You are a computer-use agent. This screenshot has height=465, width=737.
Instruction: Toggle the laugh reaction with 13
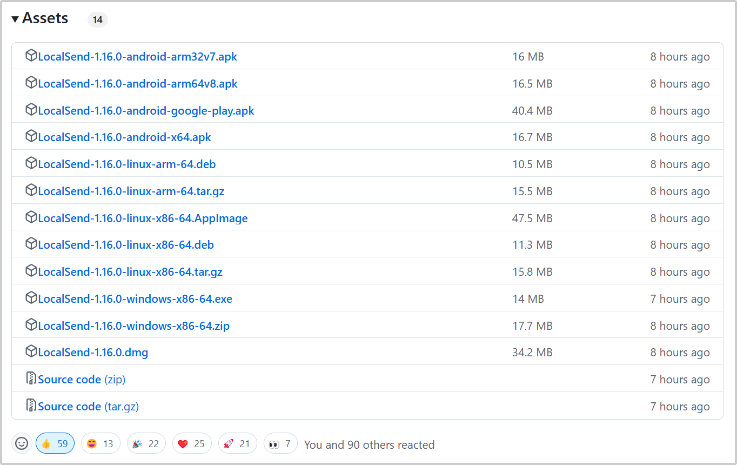point(100,443)
